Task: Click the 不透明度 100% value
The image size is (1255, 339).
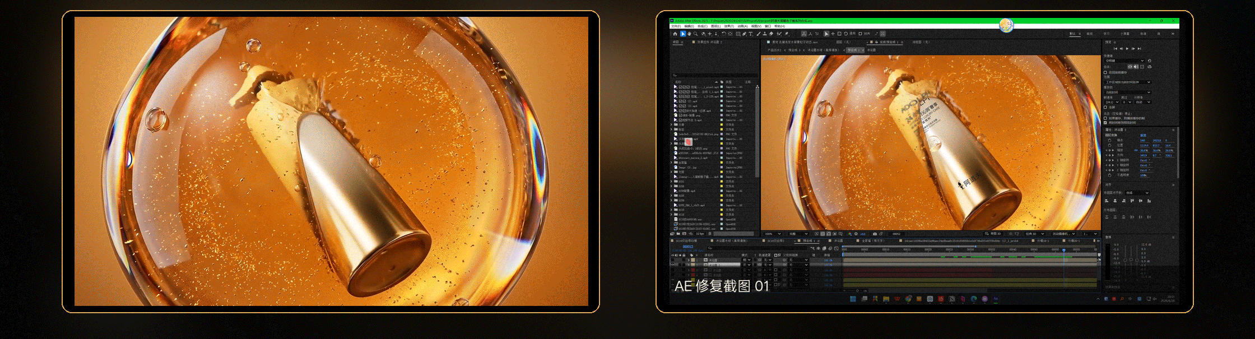Action: tap(1144, 175)
